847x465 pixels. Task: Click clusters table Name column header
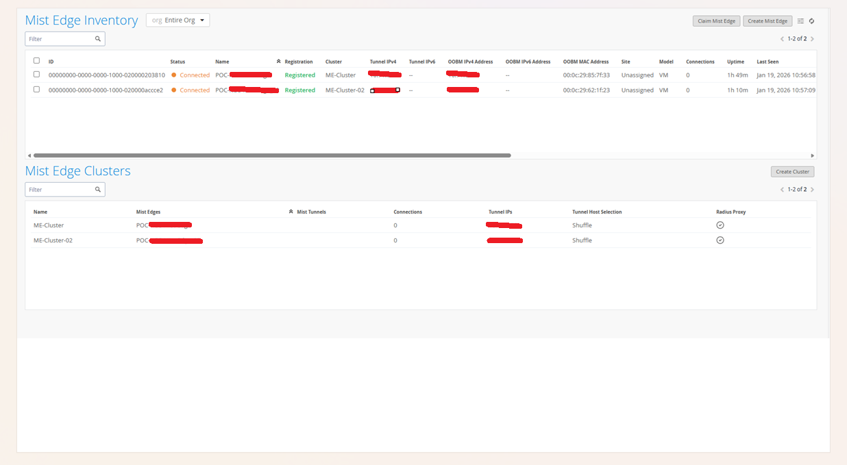(40, 212)
